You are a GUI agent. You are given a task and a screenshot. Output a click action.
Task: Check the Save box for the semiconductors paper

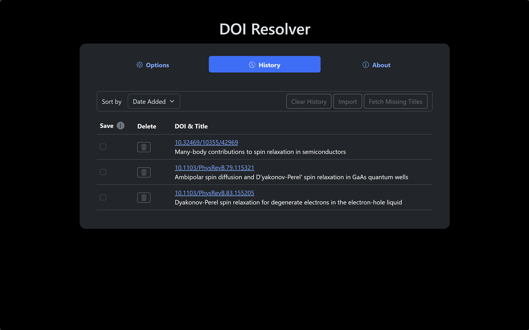pos(103,146)
